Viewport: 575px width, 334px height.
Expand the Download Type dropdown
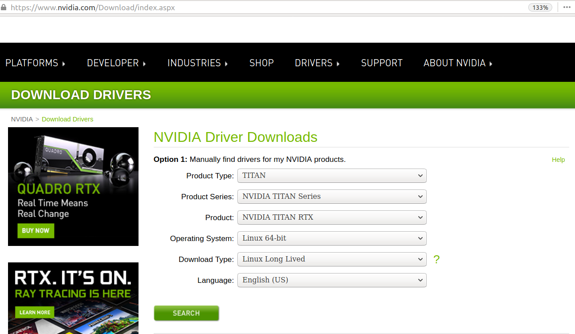(x=332, y=259)
